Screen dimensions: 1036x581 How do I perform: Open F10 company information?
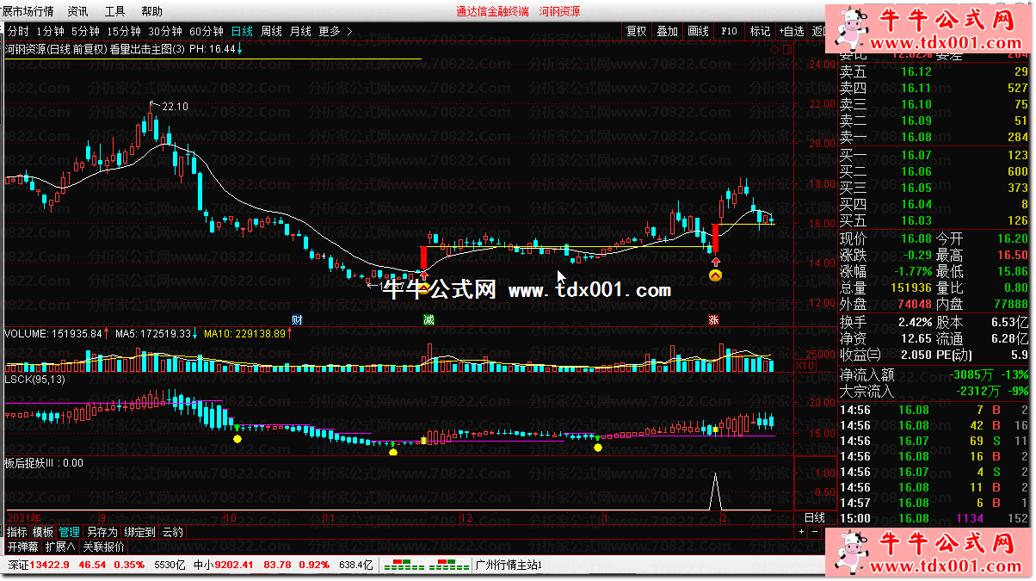[x=729, y=31]
